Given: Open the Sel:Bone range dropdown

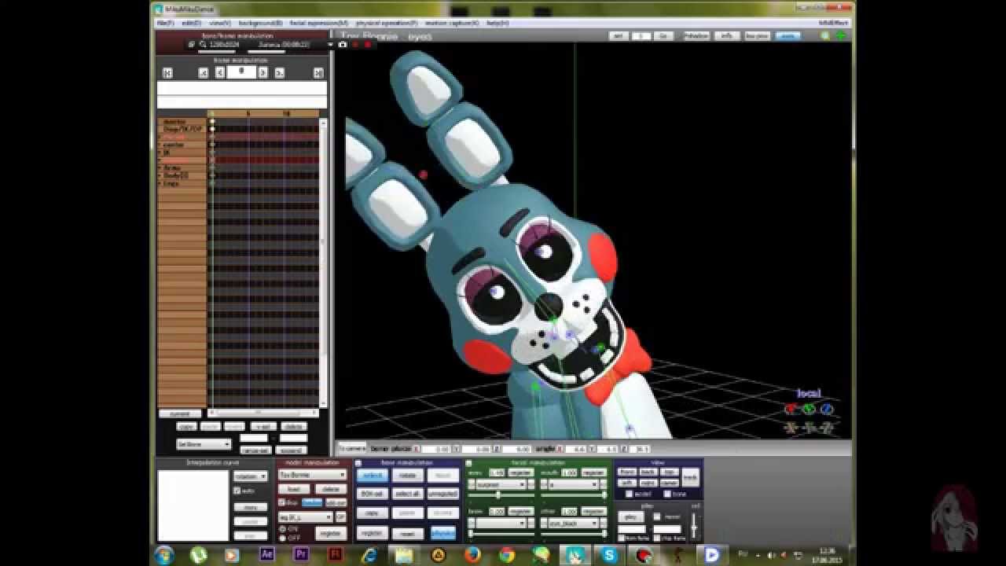Looking at the screenshot, I should [x=204, y=444].
